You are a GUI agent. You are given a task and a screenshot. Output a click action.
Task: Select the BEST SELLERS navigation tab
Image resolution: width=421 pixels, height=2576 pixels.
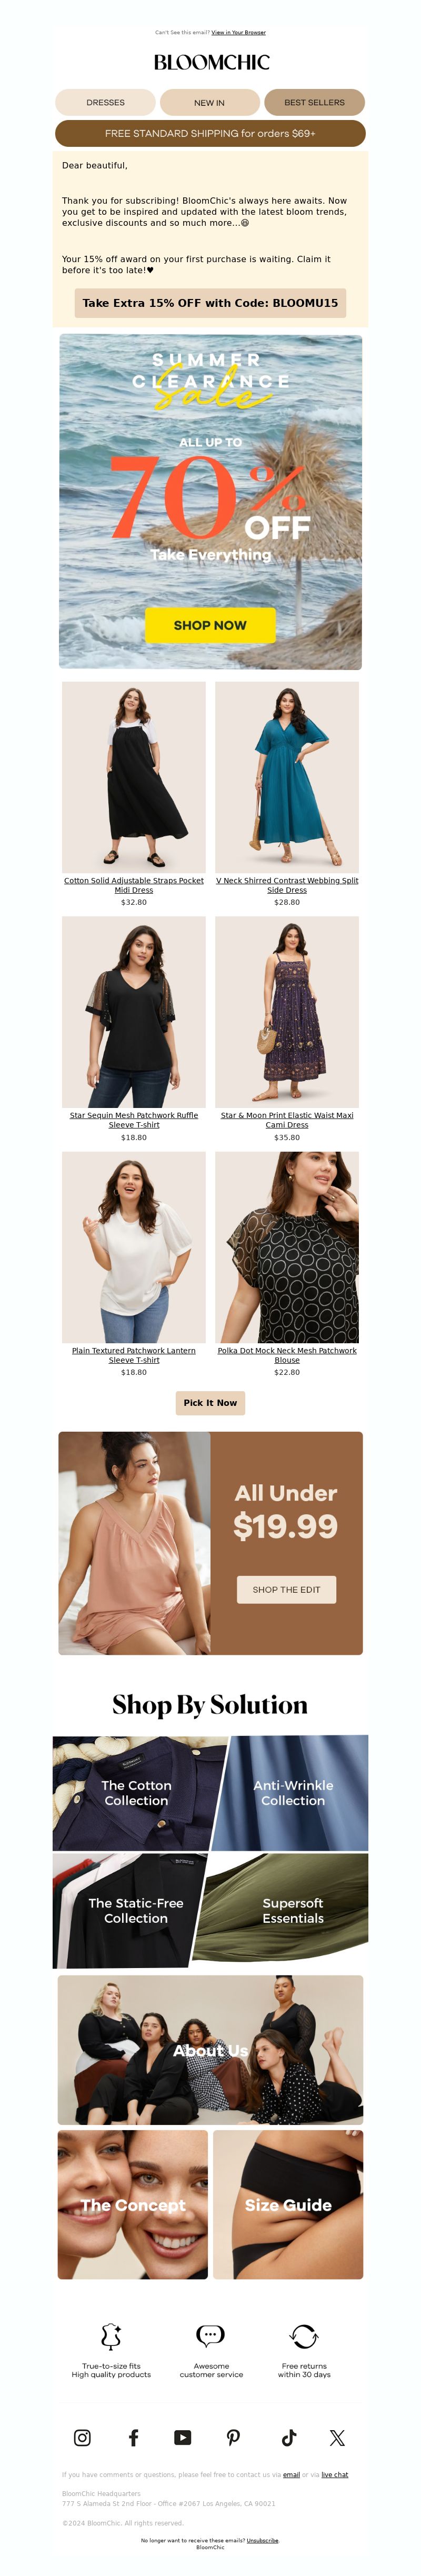pyautogui.click(x=314, y=102)
